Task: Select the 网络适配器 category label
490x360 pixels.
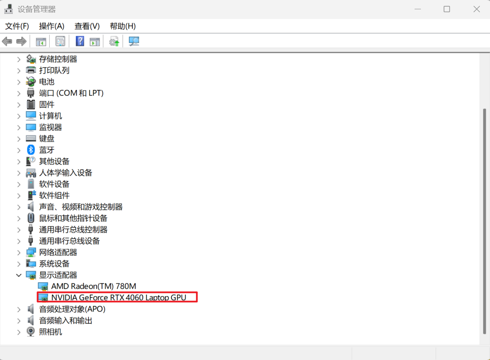Action: click(58, 252)
